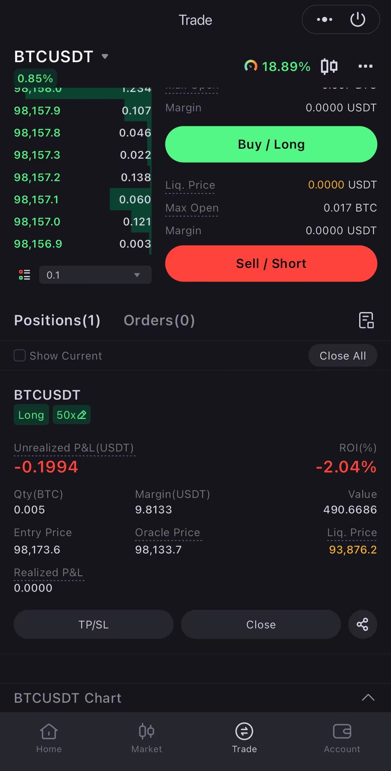Open the Account tab
The width and height of the screenshot is (391, 771).
coord(342,737)
